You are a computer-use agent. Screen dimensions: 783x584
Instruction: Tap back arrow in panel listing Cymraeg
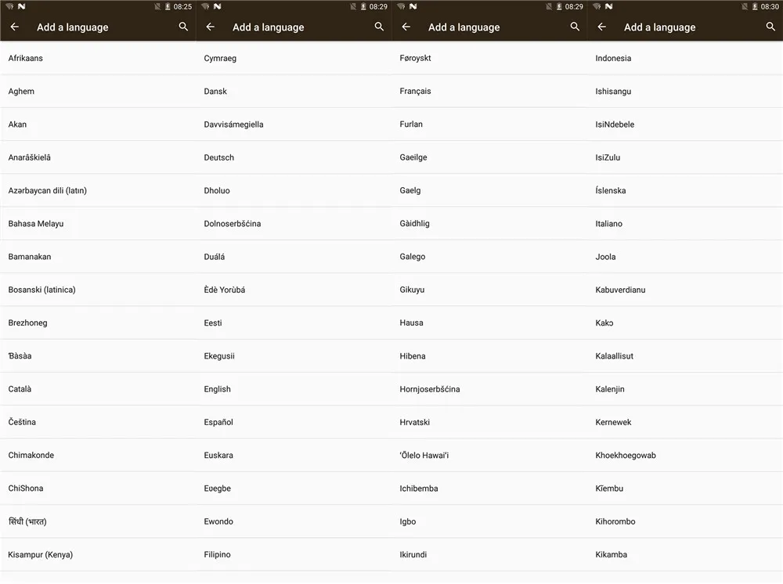210,27
